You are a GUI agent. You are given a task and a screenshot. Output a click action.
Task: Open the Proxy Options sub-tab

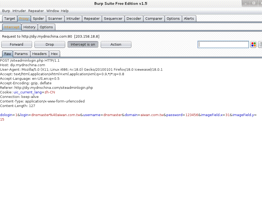(x=46, y=27)
